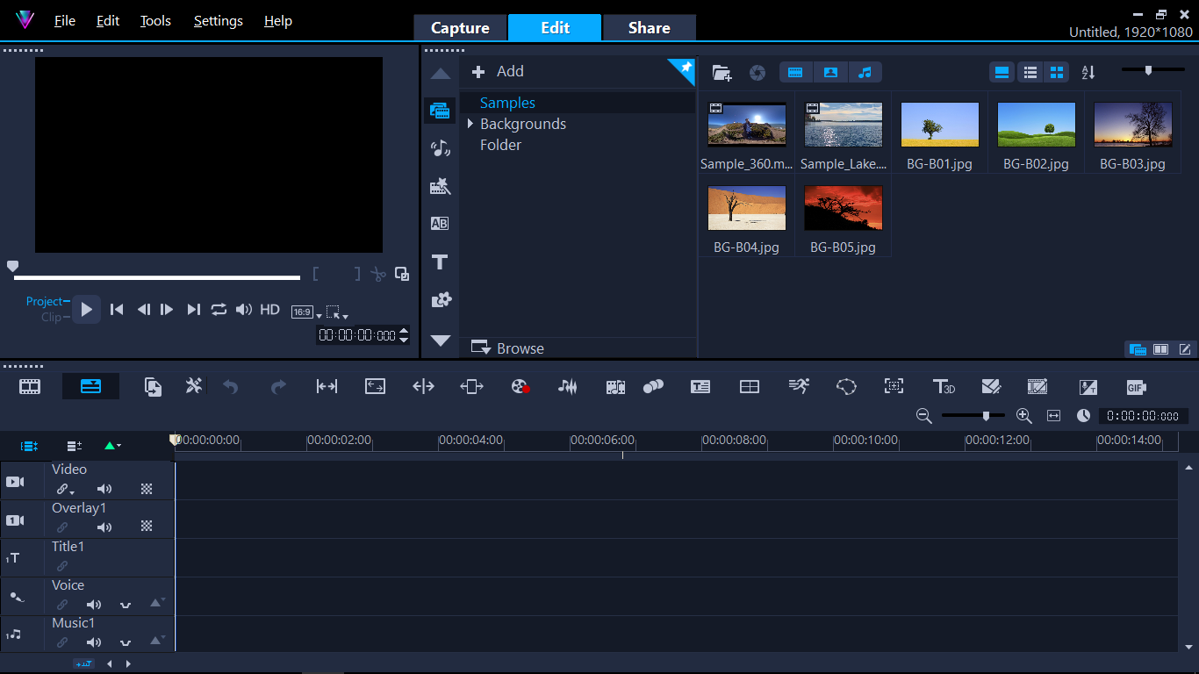The width and height of the screenshot is (1199, 674).
Task: Toggle repeat playback loop
Action: pyautogui.click(x=219, y=310)
